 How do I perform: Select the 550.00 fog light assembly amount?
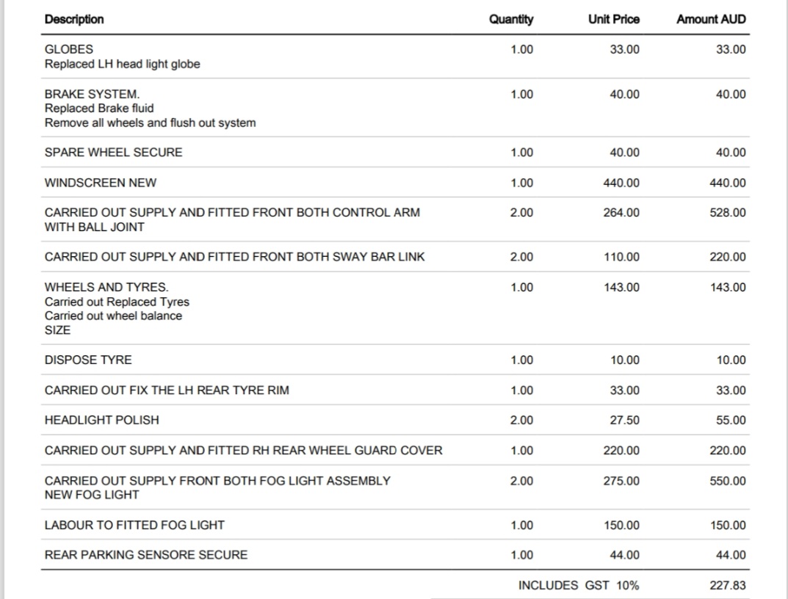point(728,481)
